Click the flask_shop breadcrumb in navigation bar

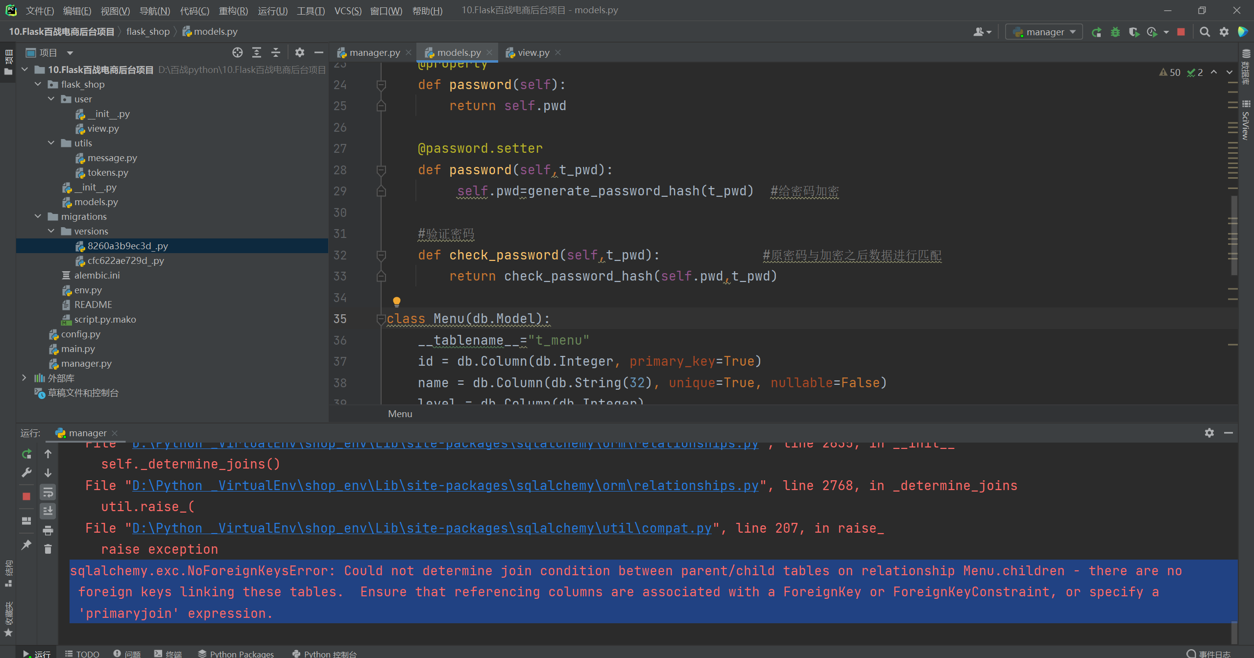(x=148, y=31)
